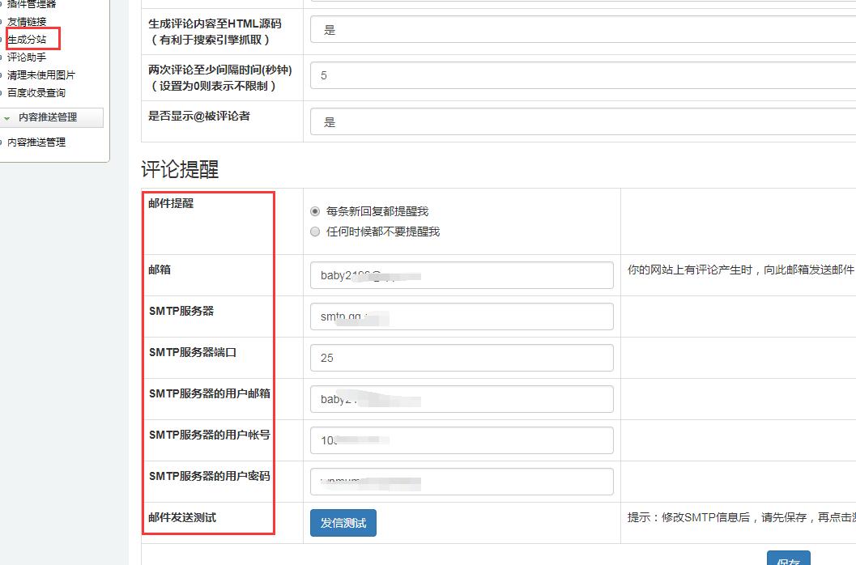
Task: Click the 评论提醒 heading
Action: pyautogui.click(x=180, y=169)
